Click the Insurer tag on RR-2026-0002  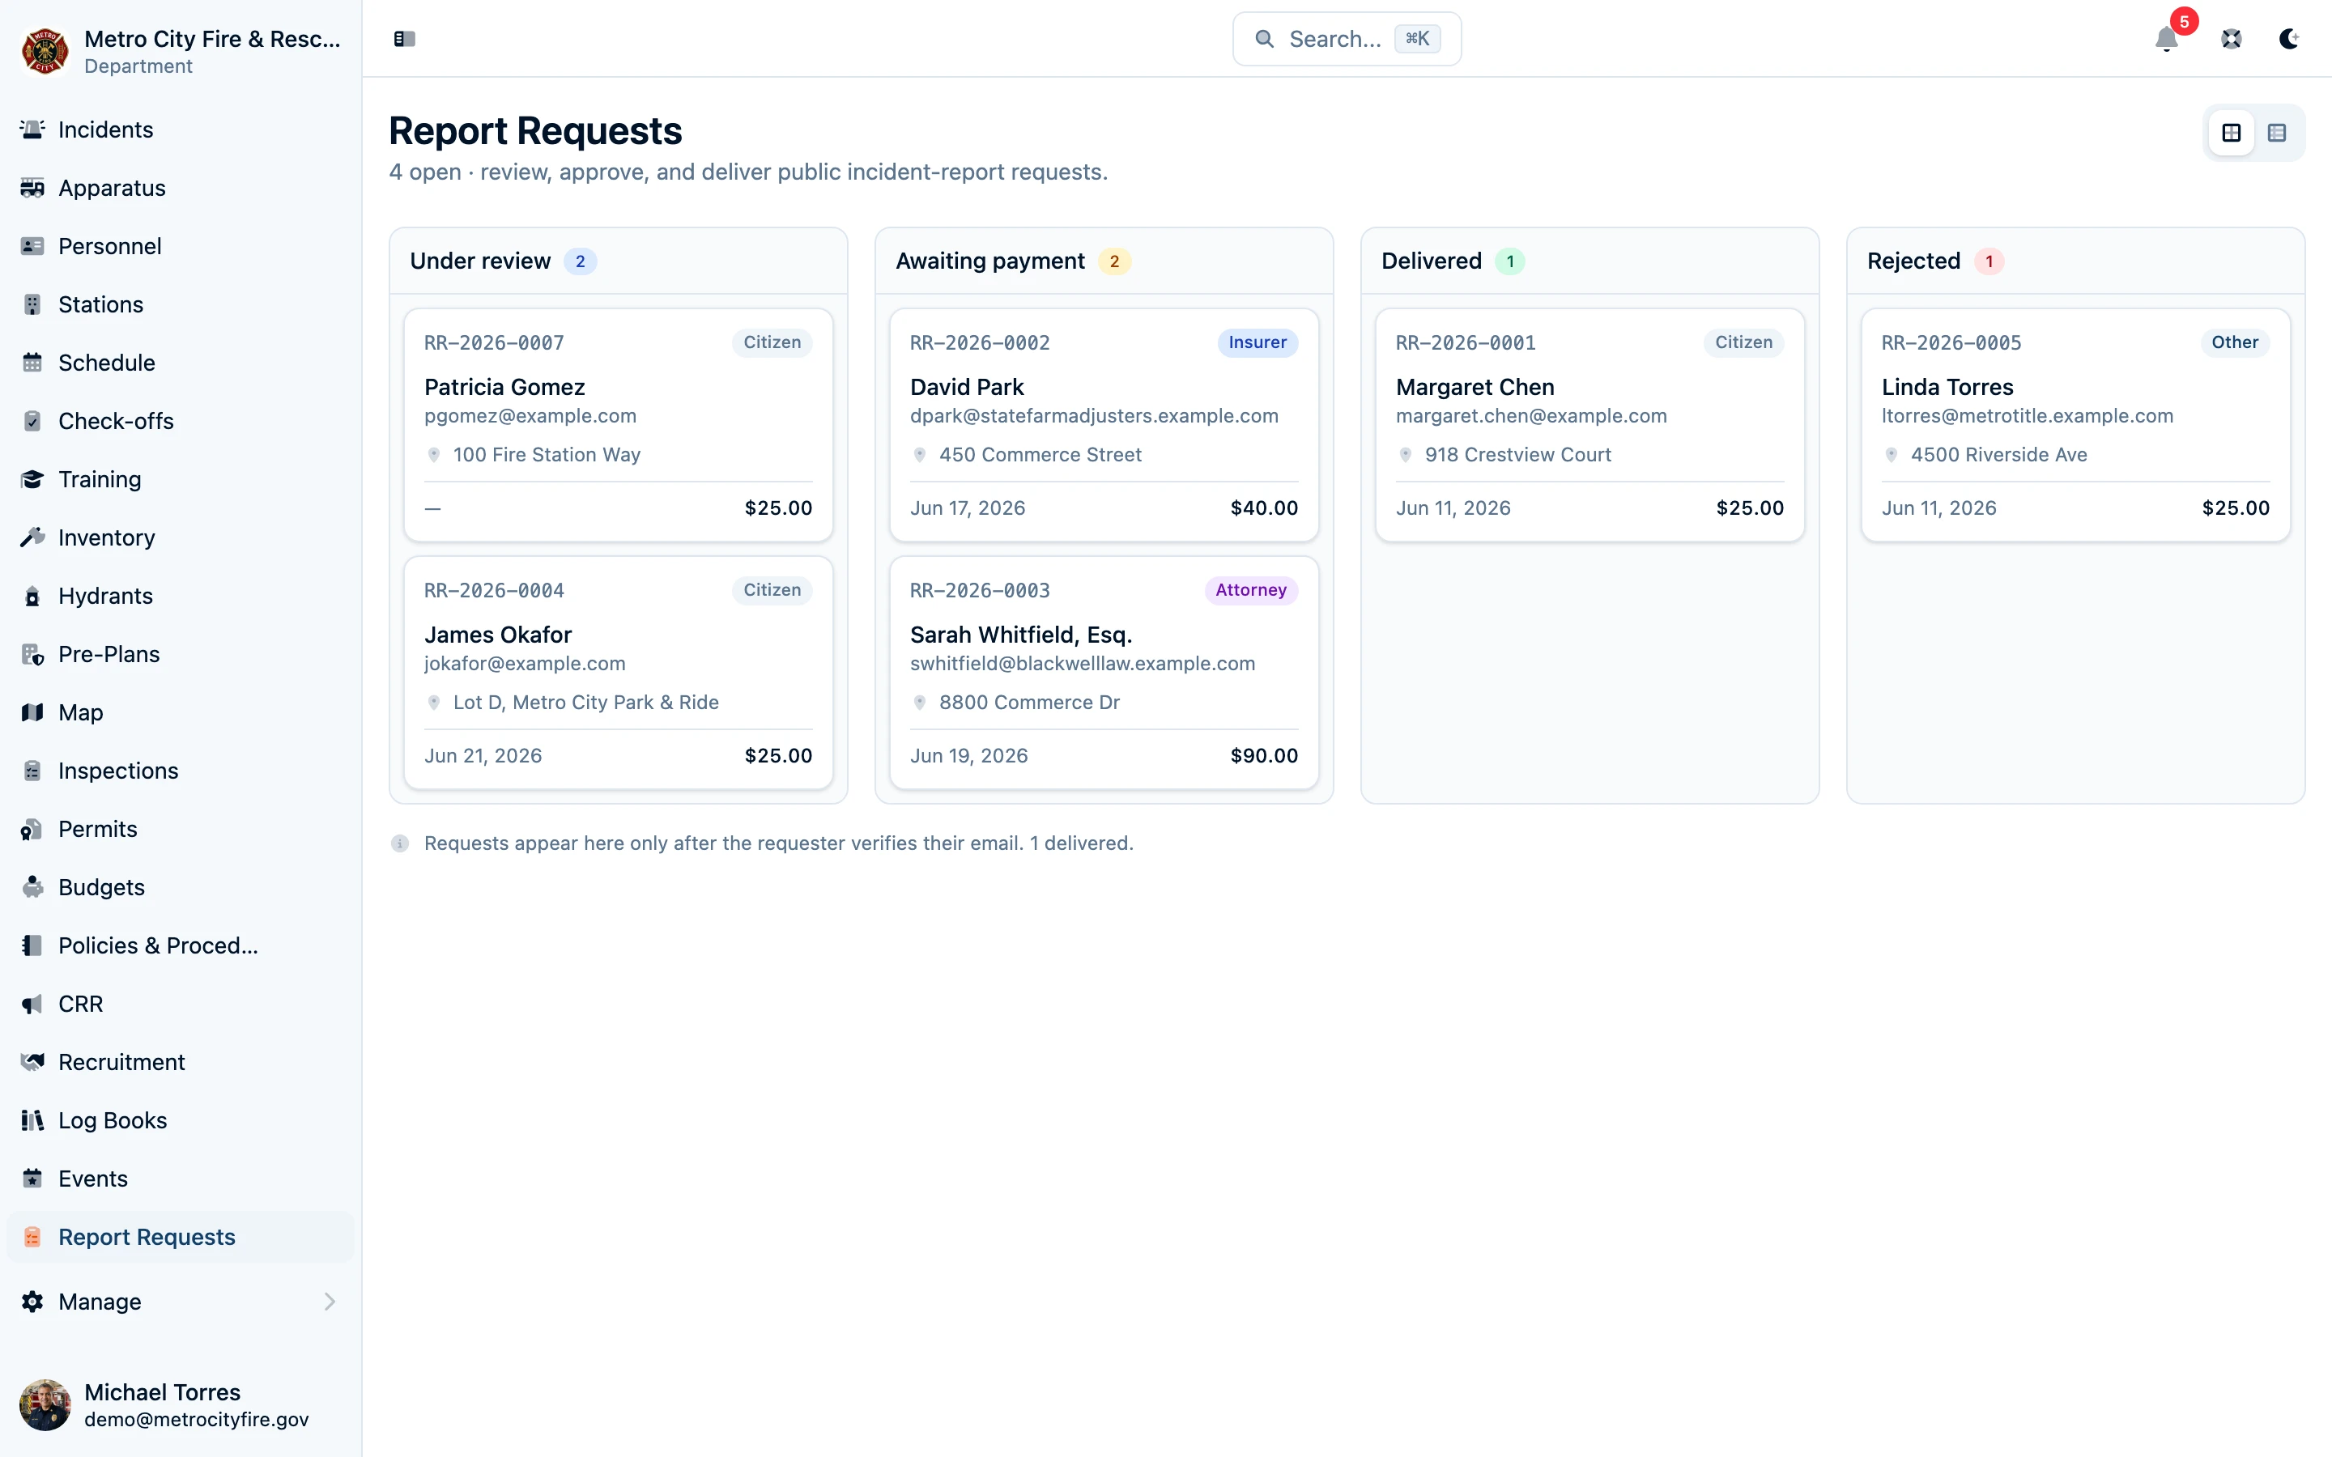click(1257, 342)
